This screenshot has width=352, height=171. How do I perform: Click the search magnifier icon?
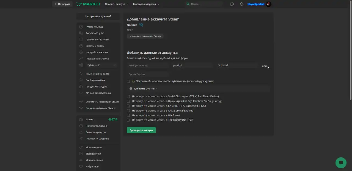[188, 4]
